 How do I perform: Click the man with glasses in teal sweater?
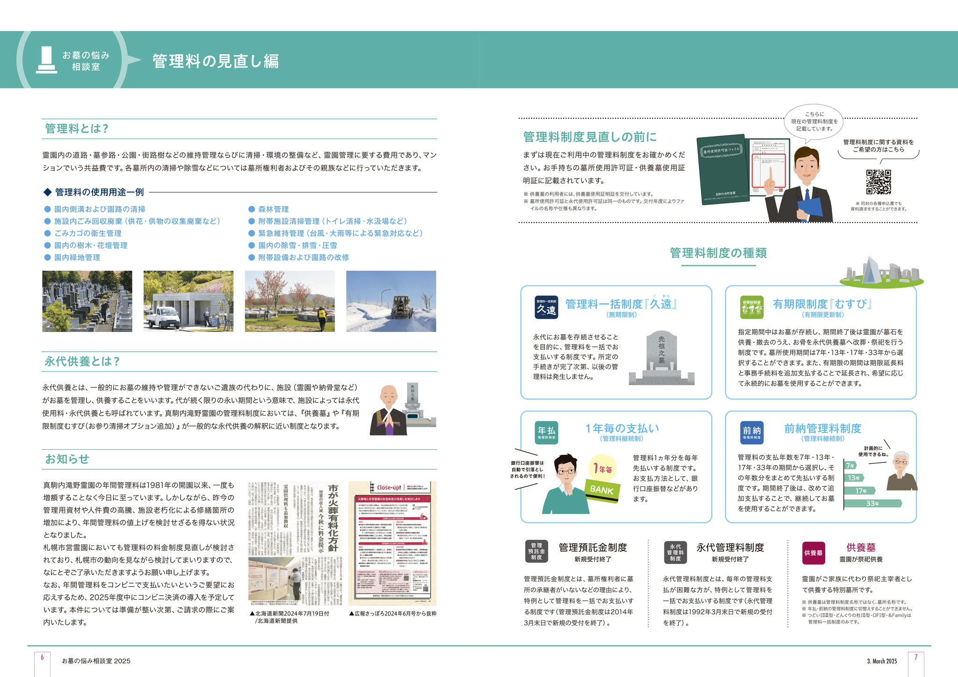[566, 484]
